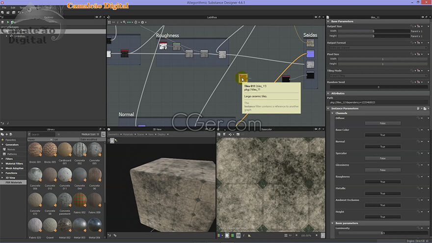Screen dimensions: 432x243
Task: Collapse the Attributes section
Action: pos(328,93)
